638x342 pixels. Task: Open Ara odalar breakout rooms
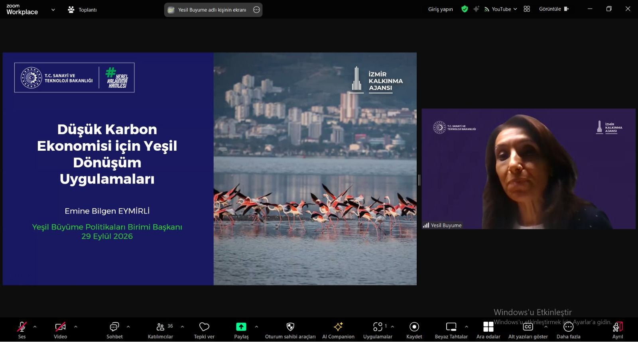click(x=488, y=330)
